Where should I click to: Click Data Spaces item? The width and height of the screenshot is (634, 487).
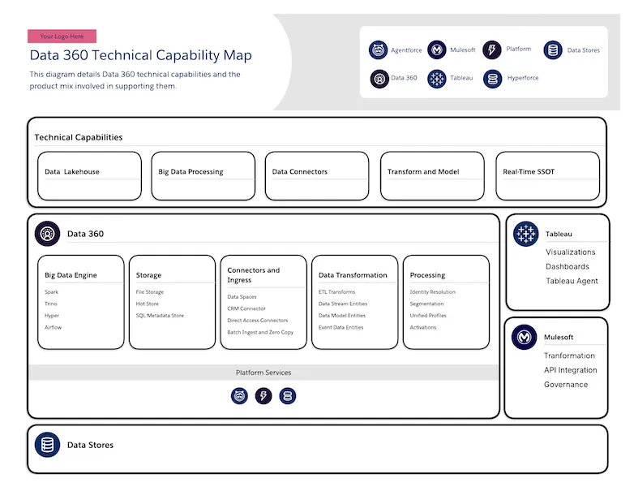242,297
